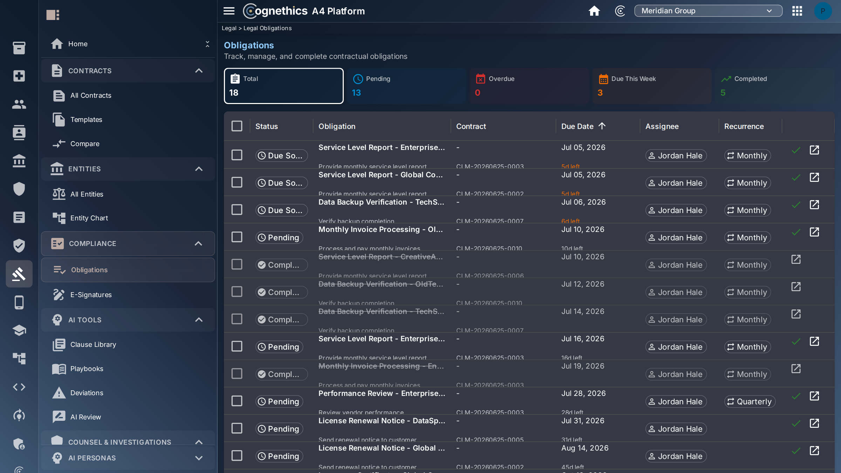The width and height of the screenshot is (841, 473).
Task: Select the shield icon in left rail
Action: click(19, 189)
